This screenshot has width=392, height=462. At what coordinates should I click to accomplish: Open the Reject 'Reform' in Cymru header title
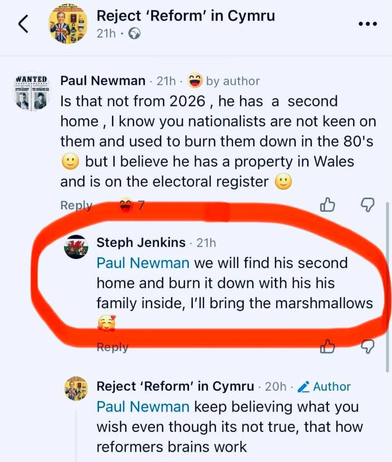click(186, 16)
